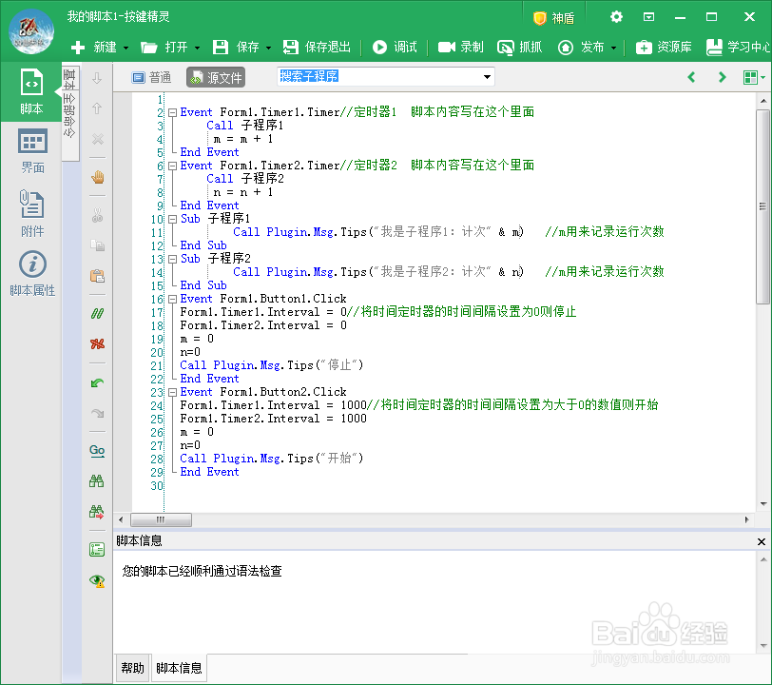
Task: Open the 界面 interface designer panel
Action: point(32,151)
